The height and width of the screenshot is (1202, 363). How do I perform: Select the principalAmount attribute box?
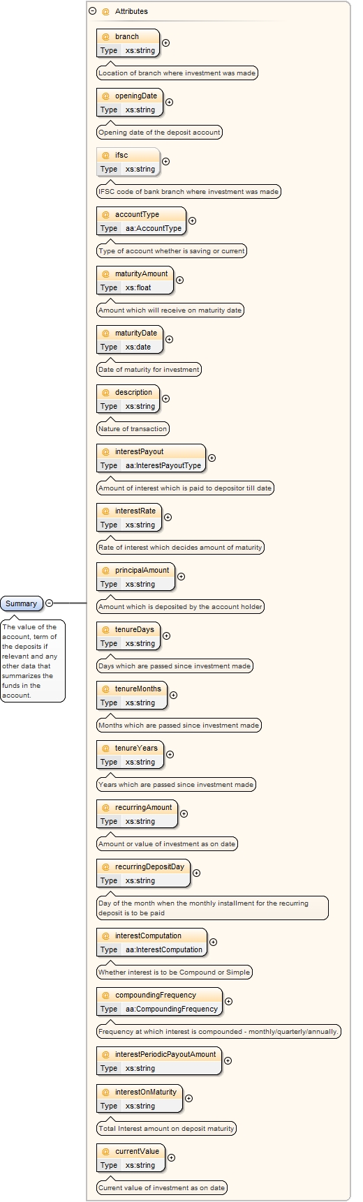pos(136,577)
